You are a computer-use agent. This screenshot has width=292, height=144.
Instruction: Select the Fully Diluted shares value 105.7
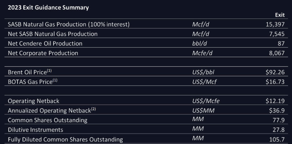point(277,139)
